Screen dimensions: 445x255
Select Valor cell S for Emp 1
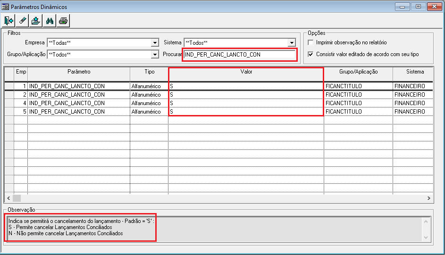[246, 86]
